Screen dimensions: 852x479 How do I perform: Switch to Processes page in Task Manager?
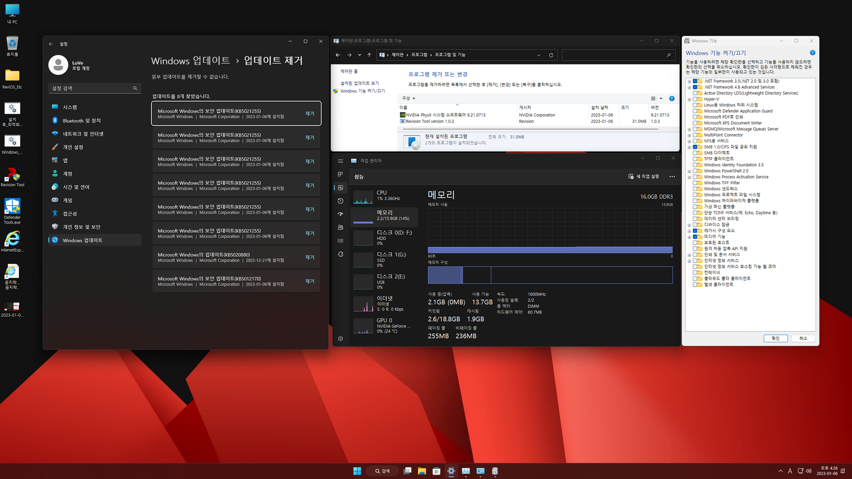[340, 174]
